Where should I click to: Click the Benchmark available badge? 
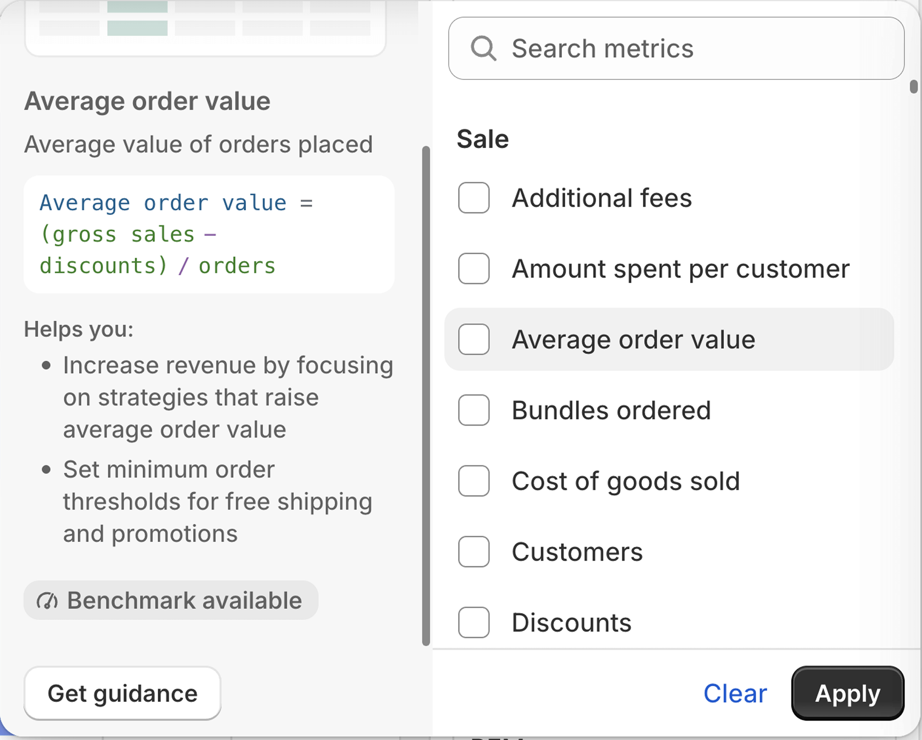[170, 600]
